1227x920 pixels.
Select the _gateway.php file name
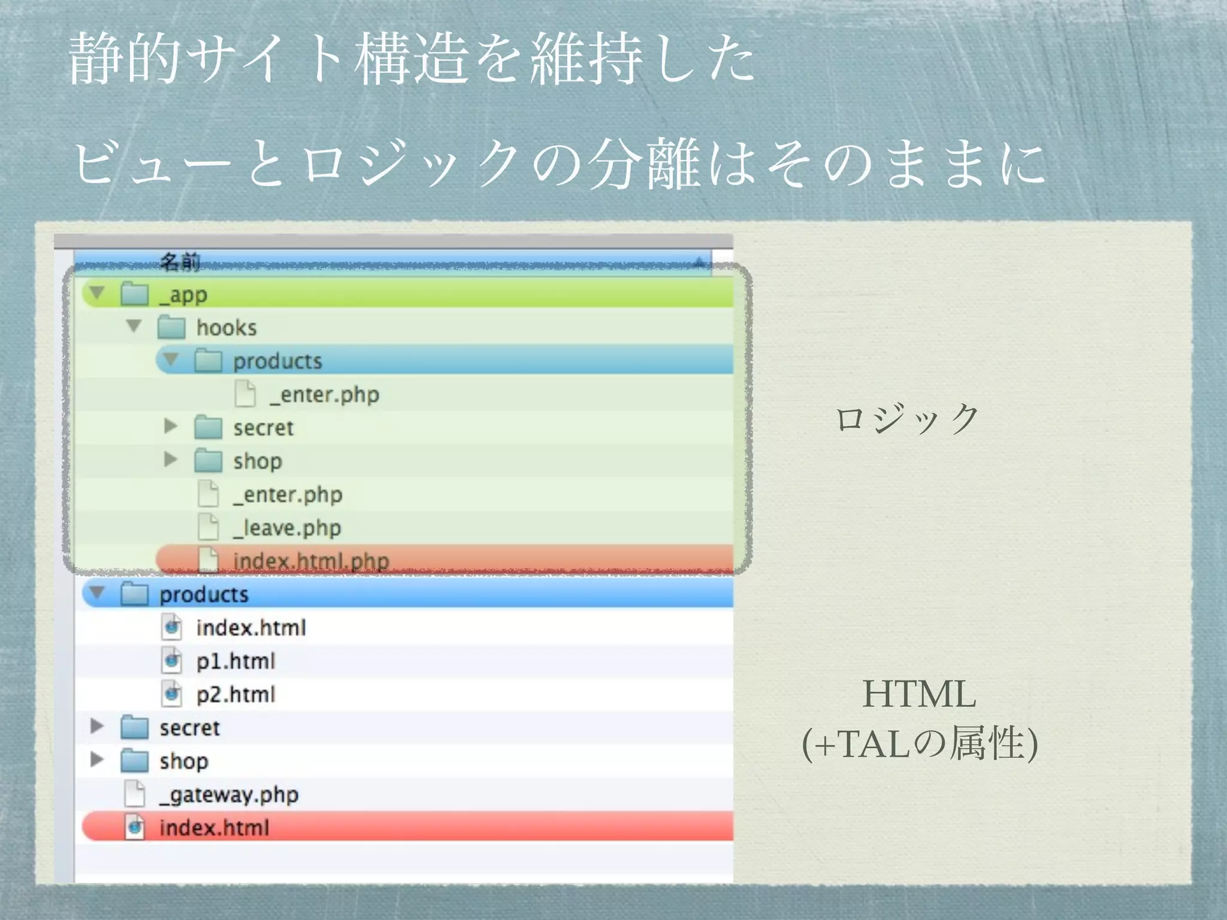coord(229,795)
